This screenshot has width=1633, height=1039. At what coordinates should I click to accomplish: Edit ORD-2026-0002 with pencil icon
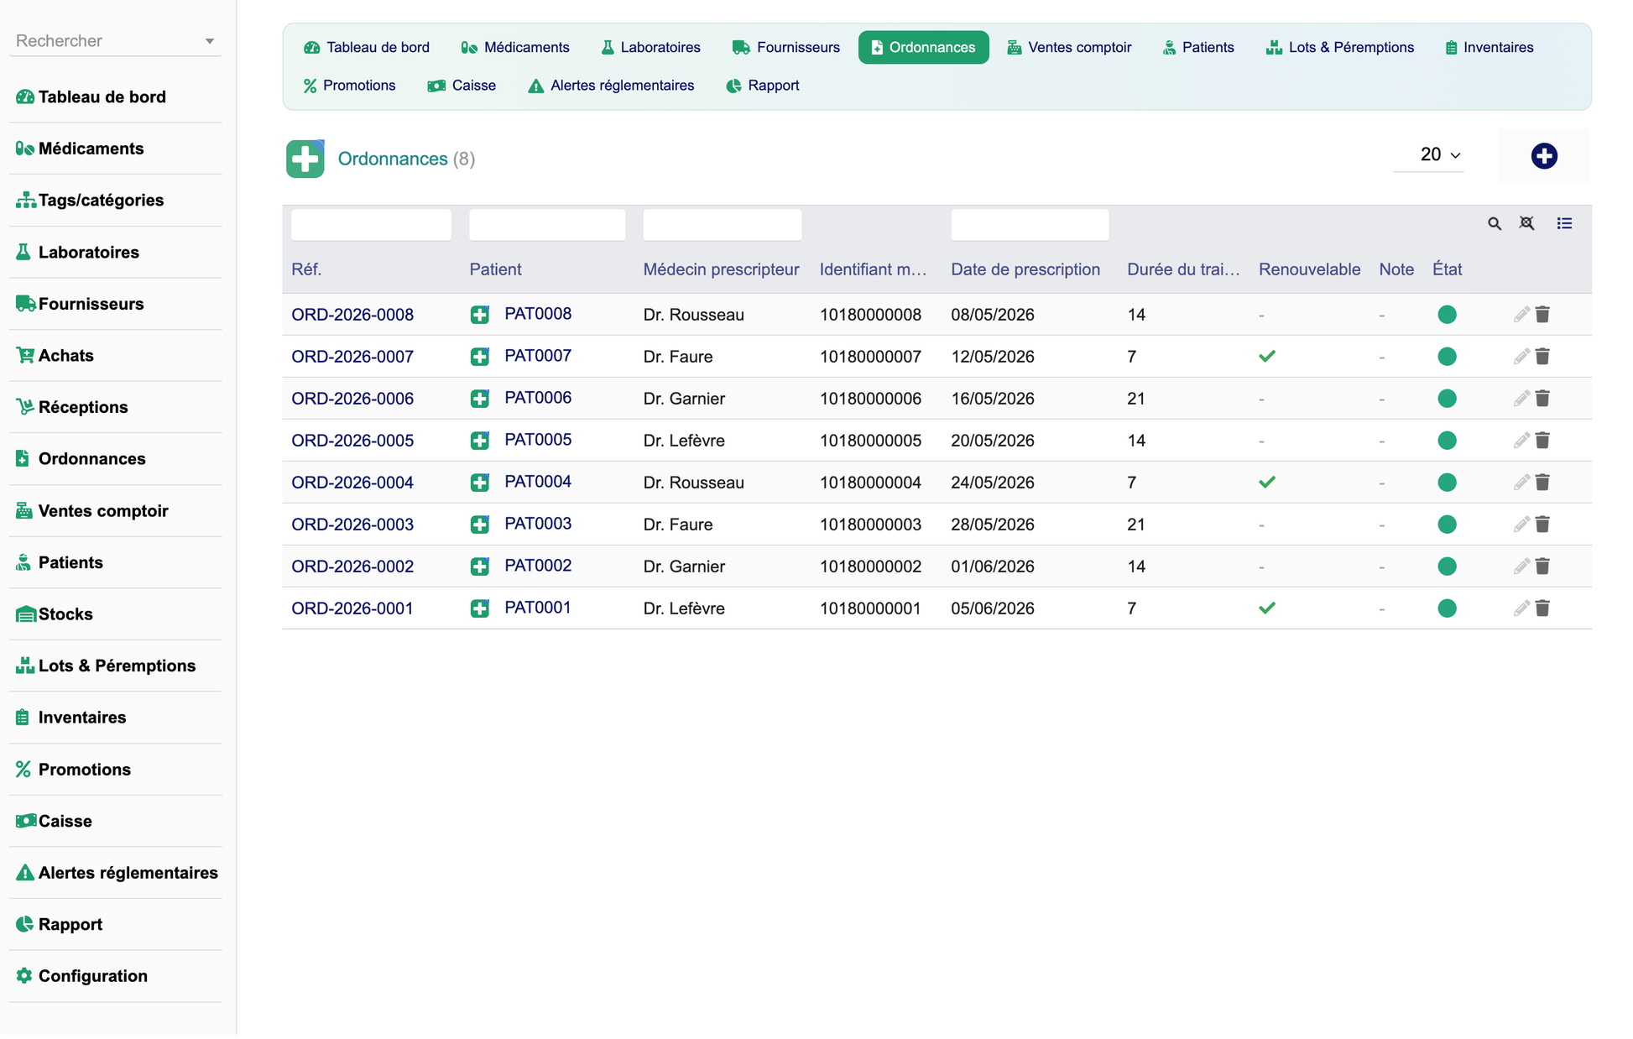[1521, 566]
